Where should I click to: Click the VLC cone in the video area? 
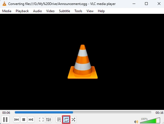point(83,62)
